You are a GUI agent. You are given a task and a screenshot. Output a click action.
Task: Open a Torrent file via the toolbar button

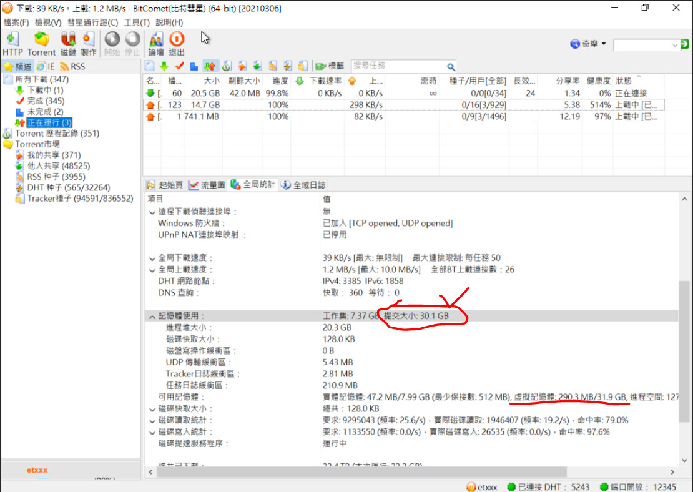42,44
